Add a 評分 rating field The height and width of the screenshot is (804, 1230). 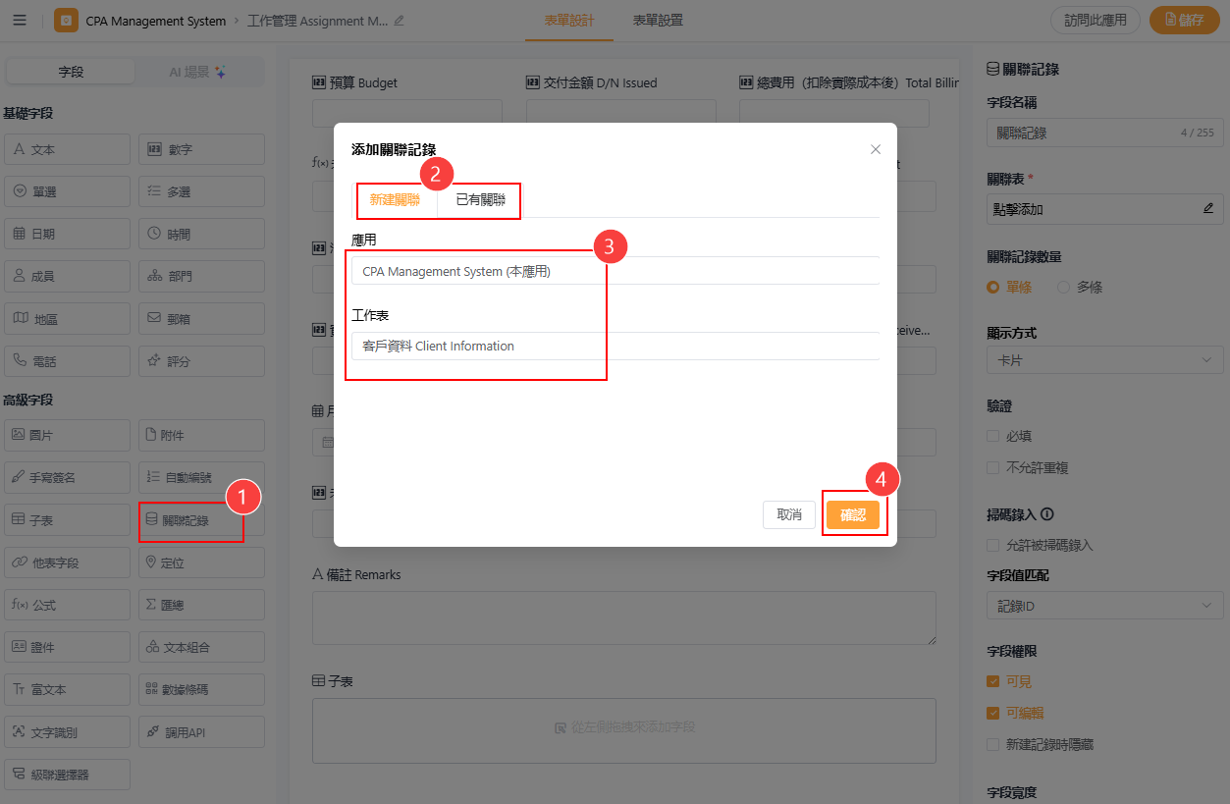pos(201,361)
